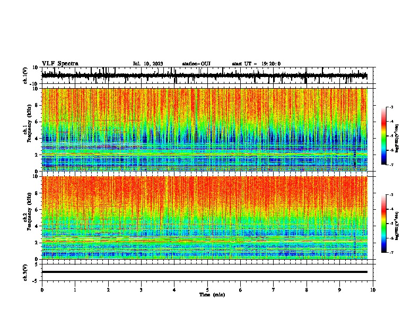Click the ch.1 color bar log(PSD) label

click(x=397, y=139)
